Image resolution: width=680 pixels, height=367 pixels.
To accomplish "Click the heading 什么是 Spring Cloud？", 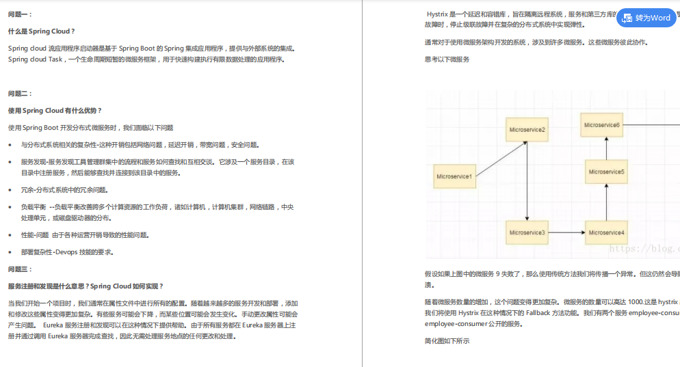I will click(42, 31).
